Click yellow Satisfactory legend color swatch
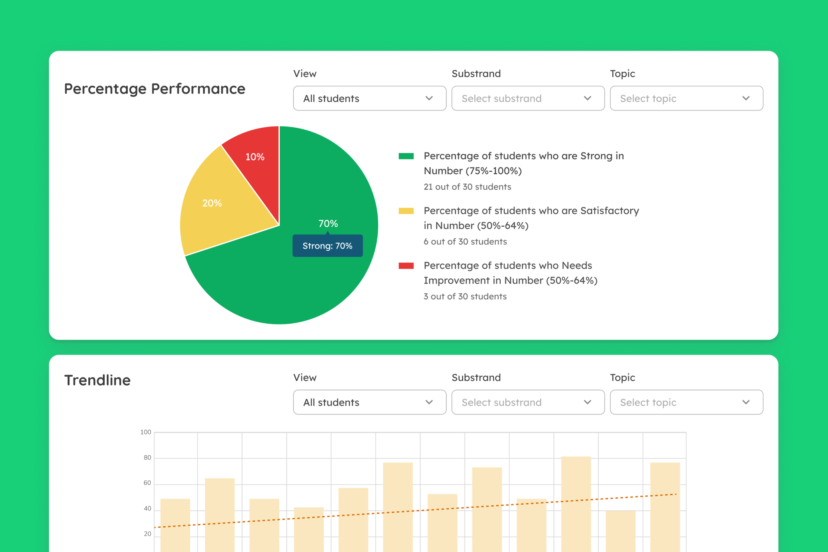828x552 pixels. pyautogui.click(x=406, y=211)
